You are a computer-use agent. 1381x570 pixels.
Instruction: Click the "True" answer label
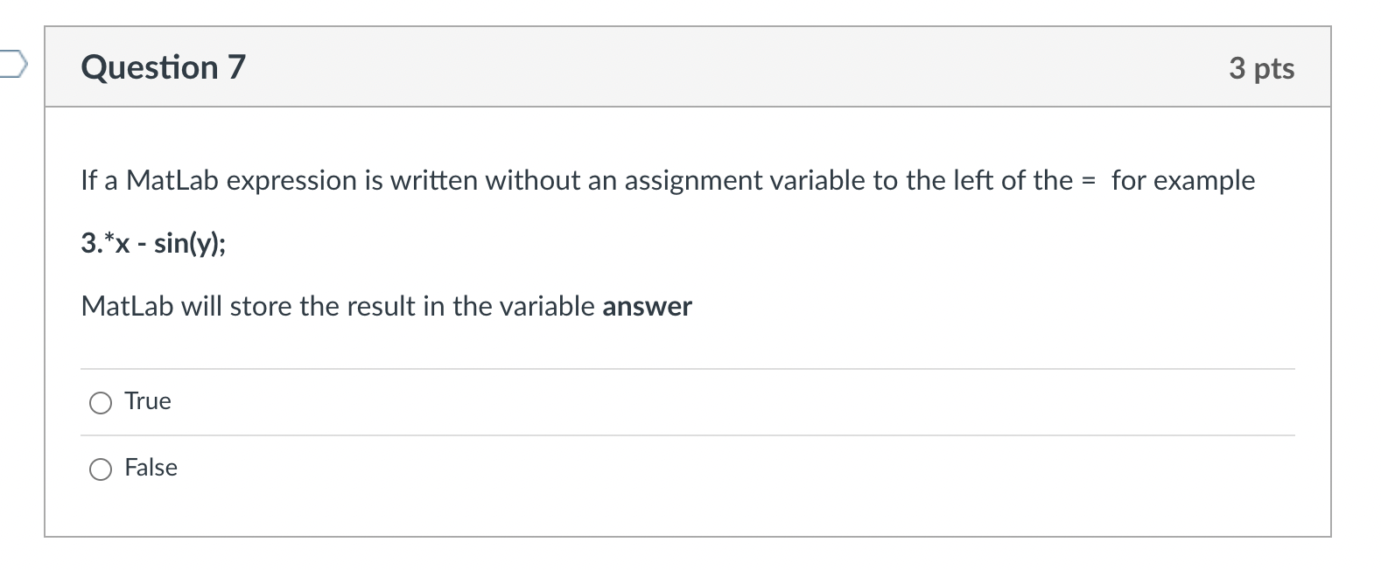(x=148, y=400)
